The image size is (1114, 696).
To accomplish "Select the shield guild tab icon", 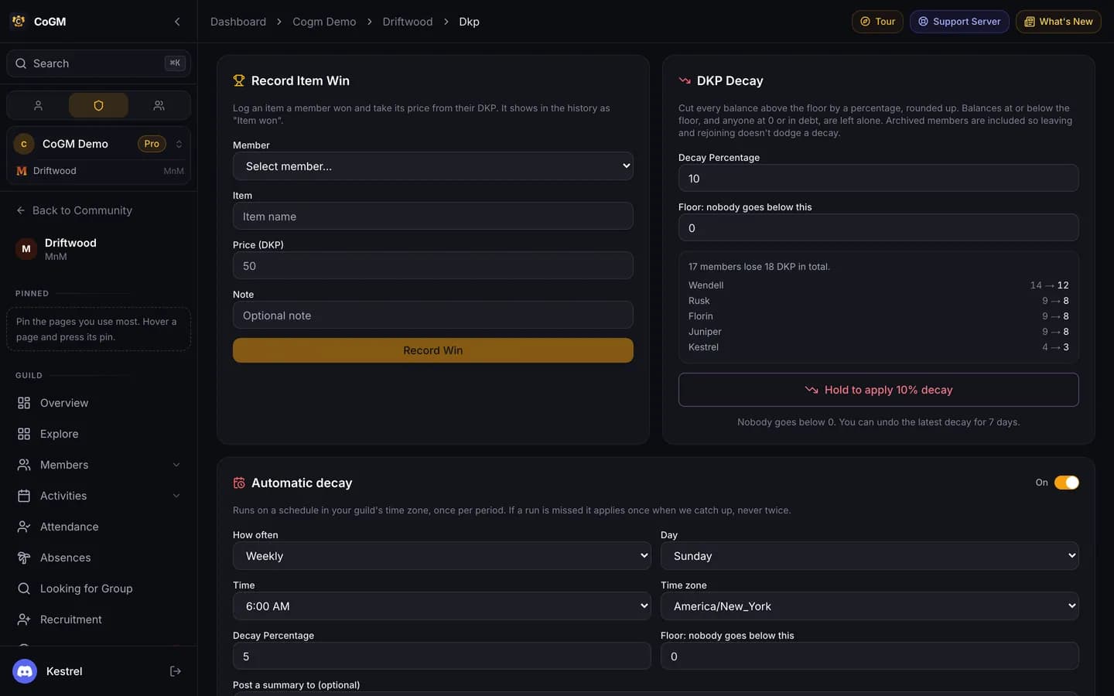I will [98, 105].
